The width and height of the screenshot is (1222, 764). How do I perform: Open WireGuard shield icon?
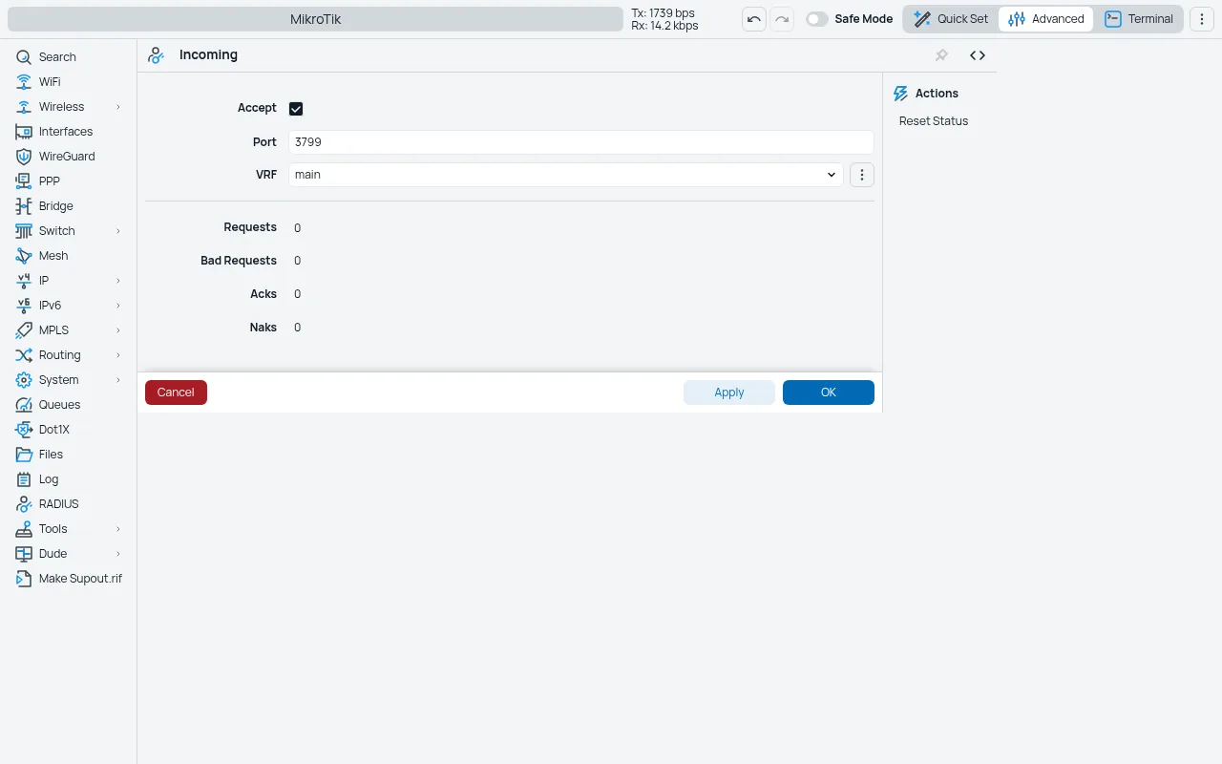click(x=24, y=157)
